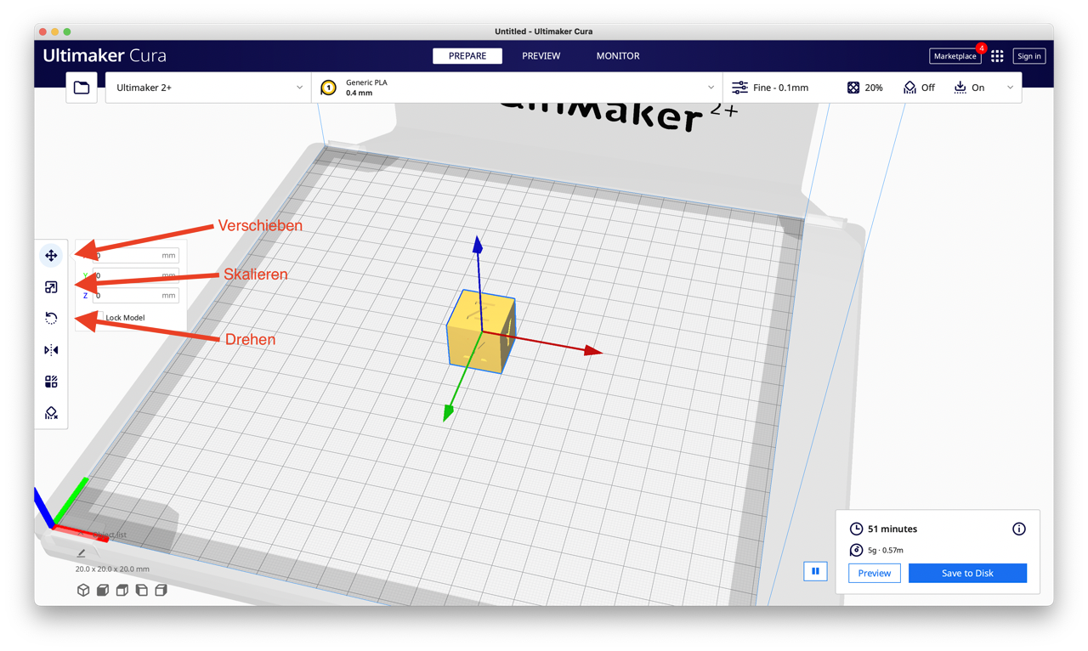
Task: Click the Y position input field
Action: click(136, 275)
